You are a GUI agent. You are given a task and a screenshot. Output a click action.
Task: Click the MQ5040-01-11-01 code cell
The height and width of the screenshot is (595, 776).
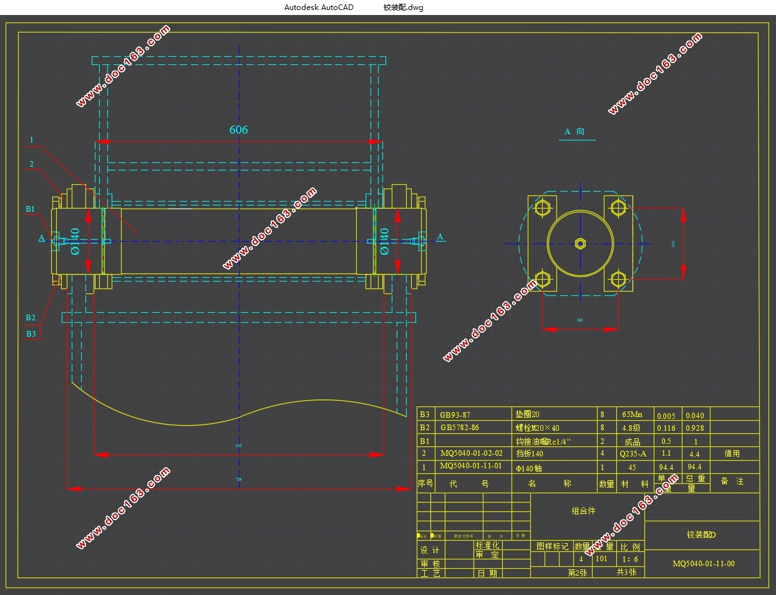(x=470, y=466)
